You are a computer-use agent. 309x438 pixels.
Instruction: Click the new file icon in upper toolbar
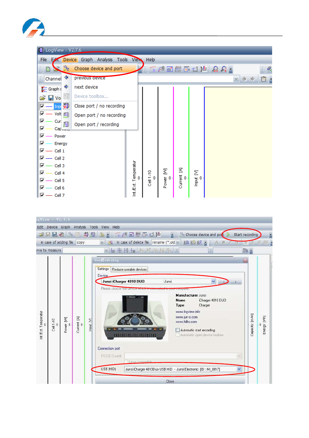pyautogui.click(x=48, y=69)
